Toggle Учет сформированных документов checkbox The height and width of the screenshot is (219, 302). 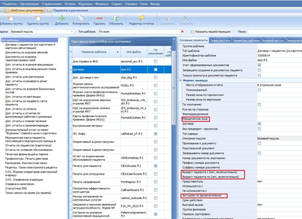click(260, 65)
